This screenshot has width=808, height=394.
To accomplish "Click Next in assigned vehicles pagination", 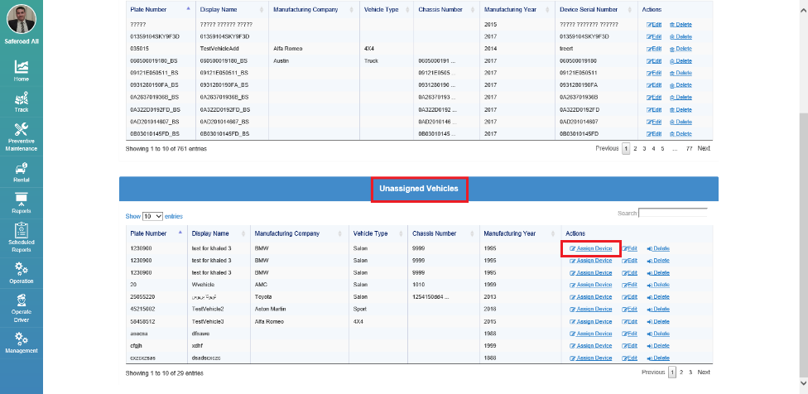I will (704, 148).
